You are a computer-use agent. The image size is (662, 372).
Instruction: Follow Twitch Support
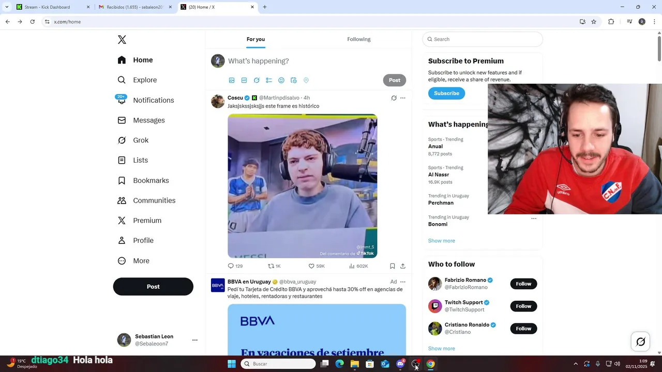tap(523, 306)
